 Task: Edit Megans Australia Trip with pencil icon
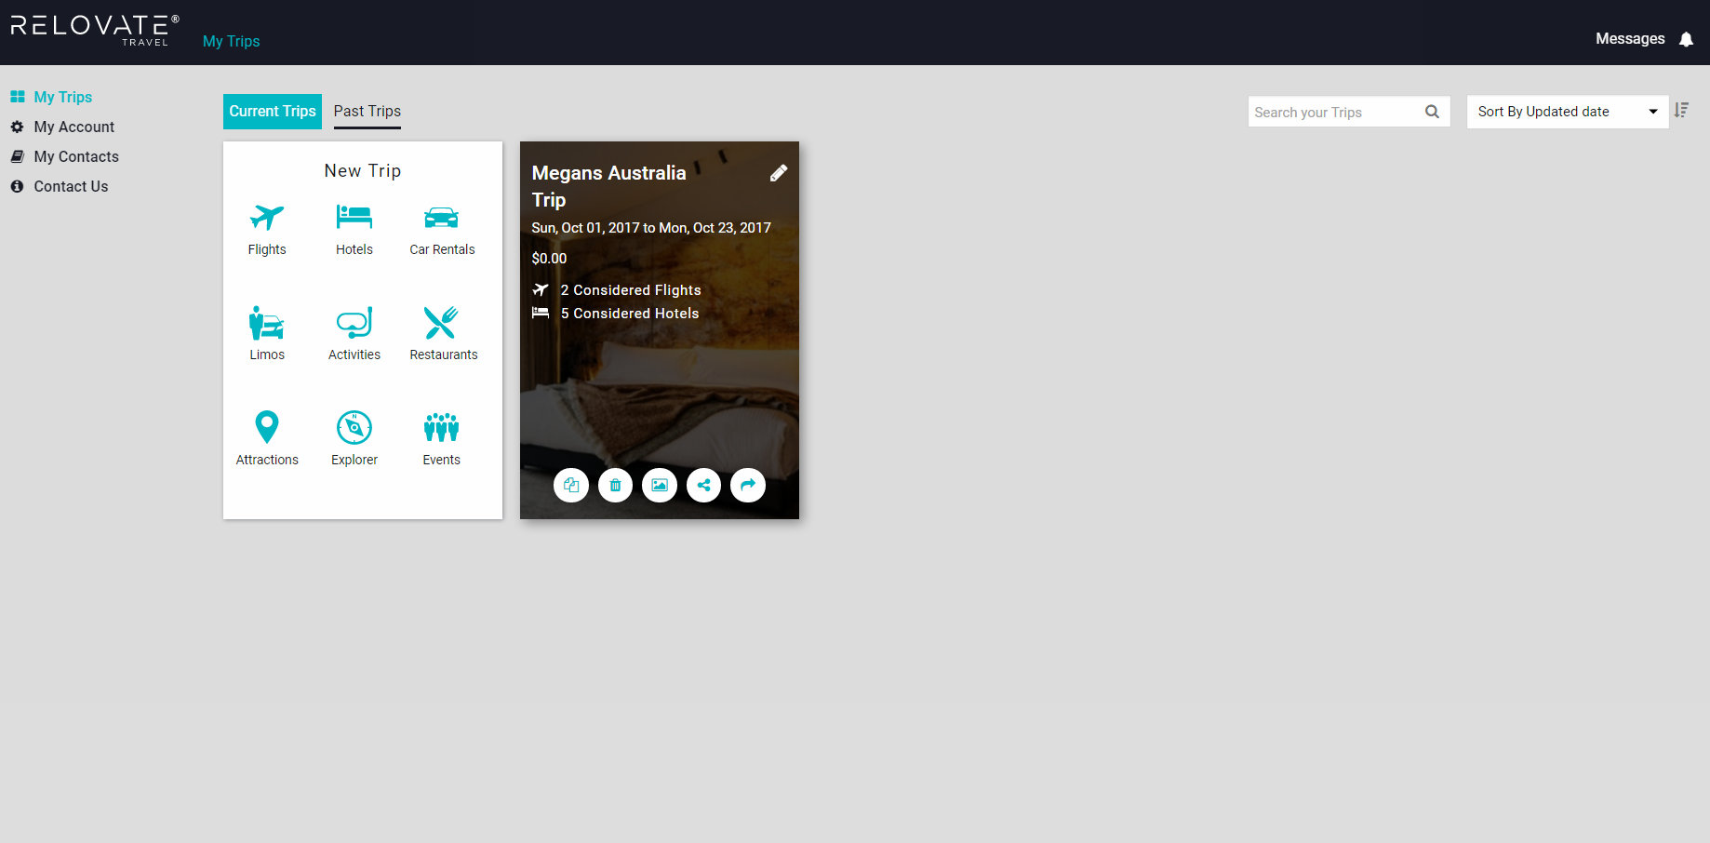[x=779, y=173]
